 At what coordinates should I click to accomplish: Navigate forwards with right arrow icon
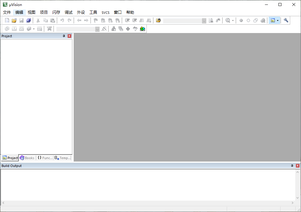point(86,20)
